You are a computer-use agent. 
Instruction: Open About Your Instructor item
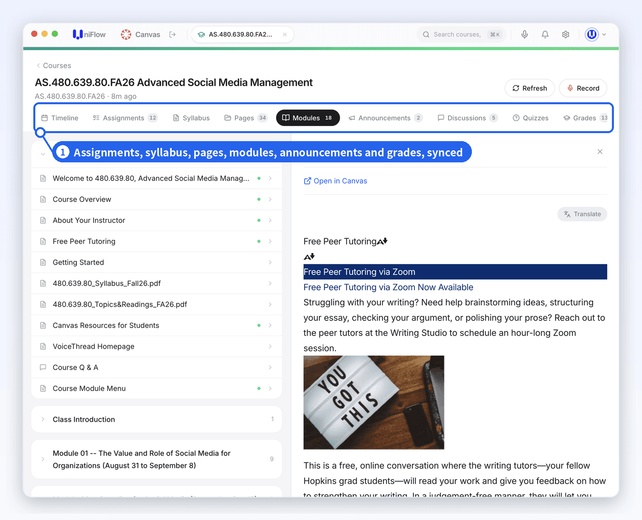point(156,221)
